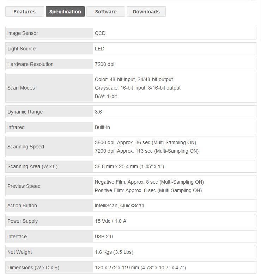Screen dimensions: 261x276
Task: Click the CCD value text
Action: click(x=100, y=33)
